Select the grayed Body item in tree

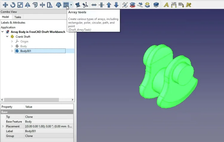coord(24,46)
